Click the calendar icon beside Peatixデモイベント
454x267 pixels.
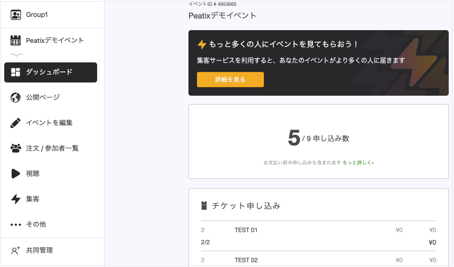15,40
